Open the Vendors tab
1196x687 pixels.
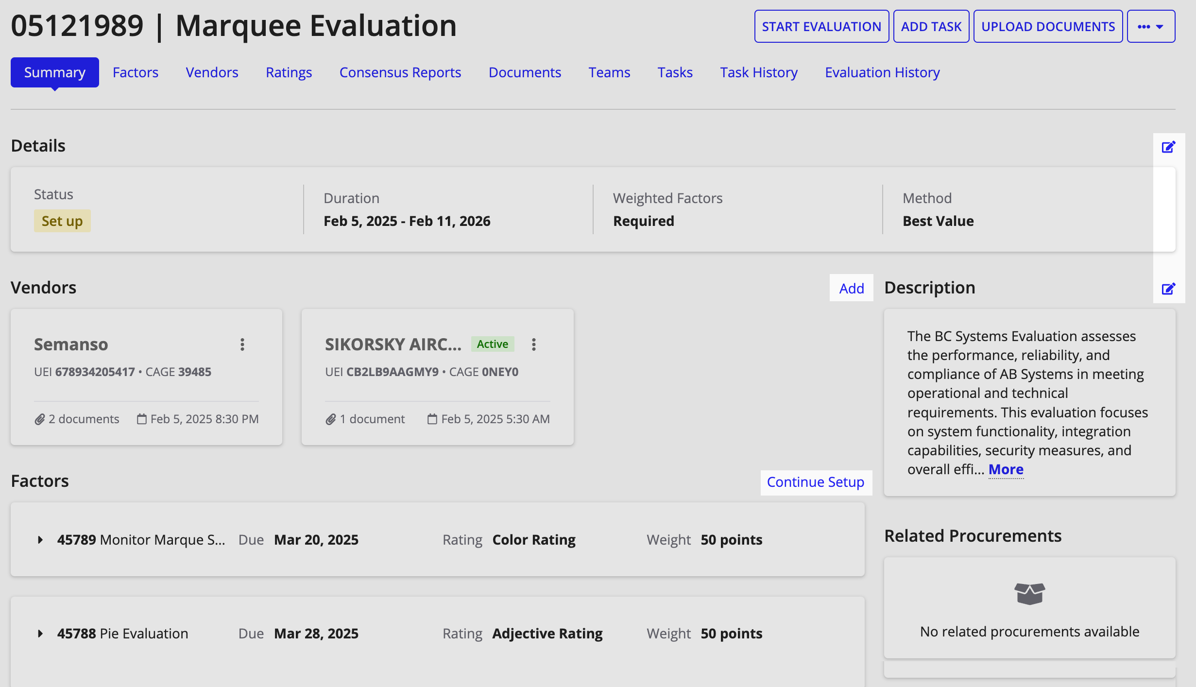(212, 72)
